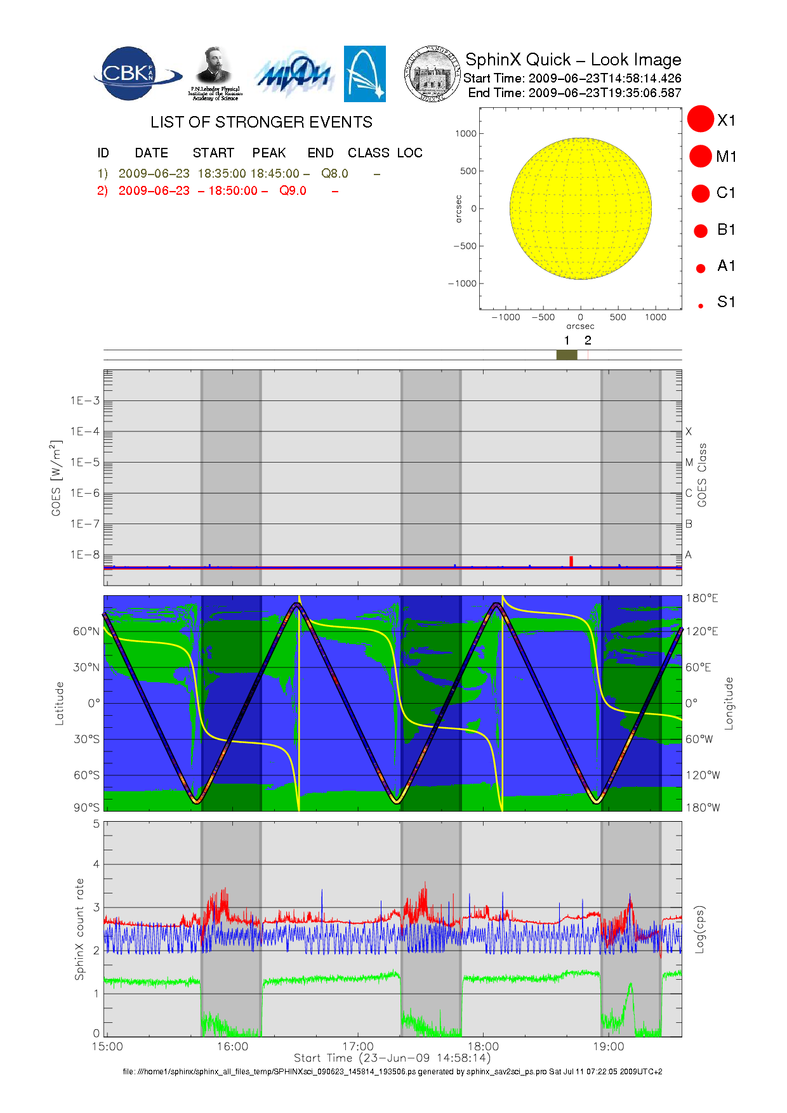Click the LOC column header

[410, 153]
